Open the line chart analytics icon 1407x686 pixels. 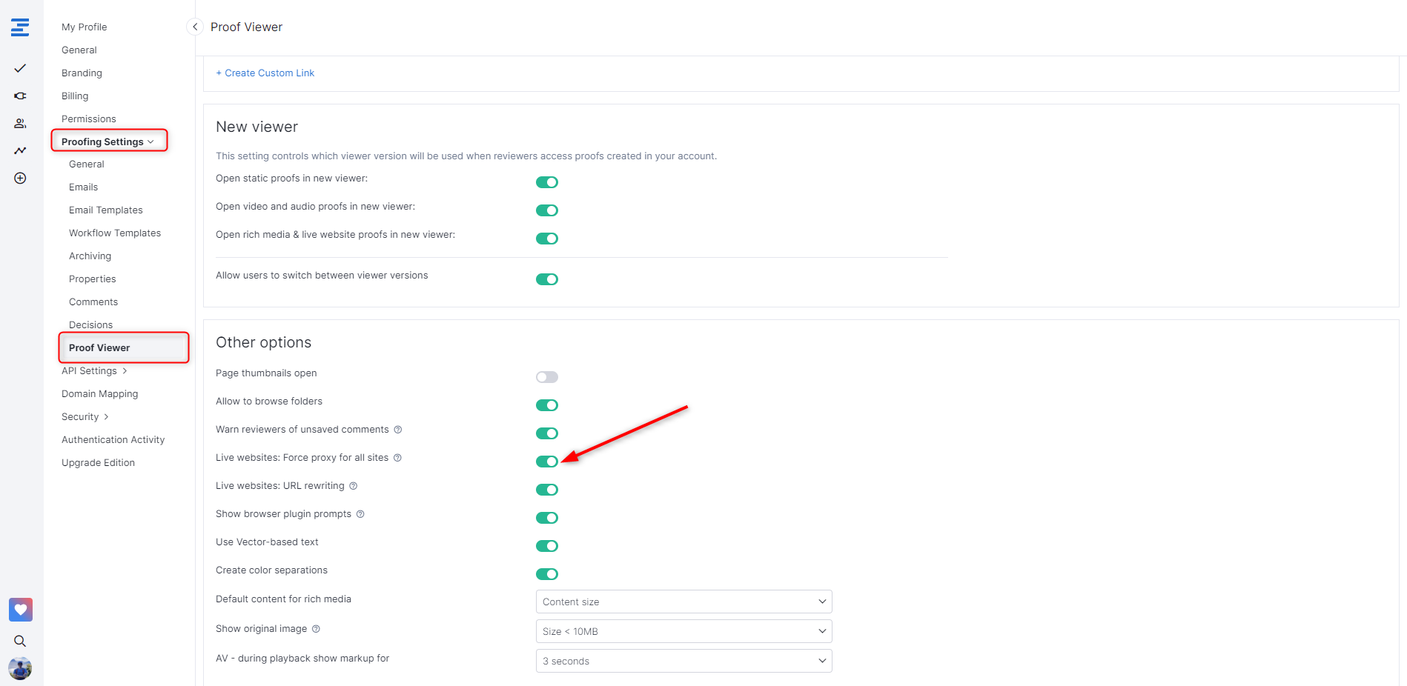click(x=20, y=150)
